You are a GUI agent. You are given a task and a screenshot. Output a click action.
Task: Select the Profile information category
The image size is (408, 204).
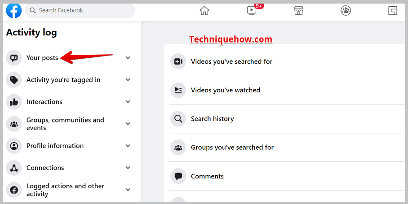point(55,146)
